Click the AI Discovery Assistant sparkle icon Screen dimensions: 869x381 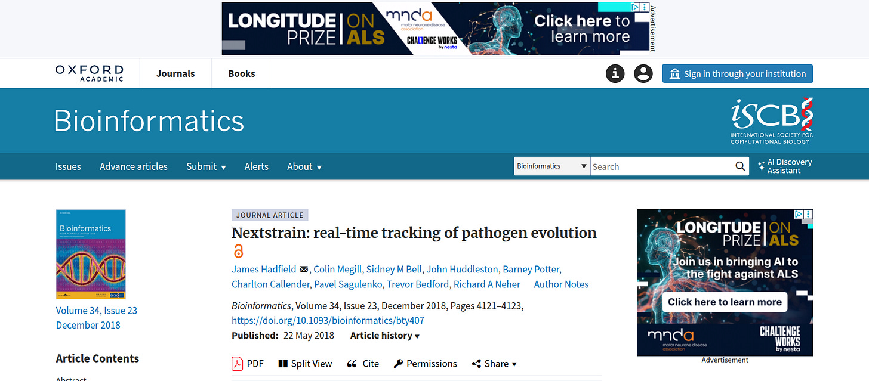coord(762,166)
